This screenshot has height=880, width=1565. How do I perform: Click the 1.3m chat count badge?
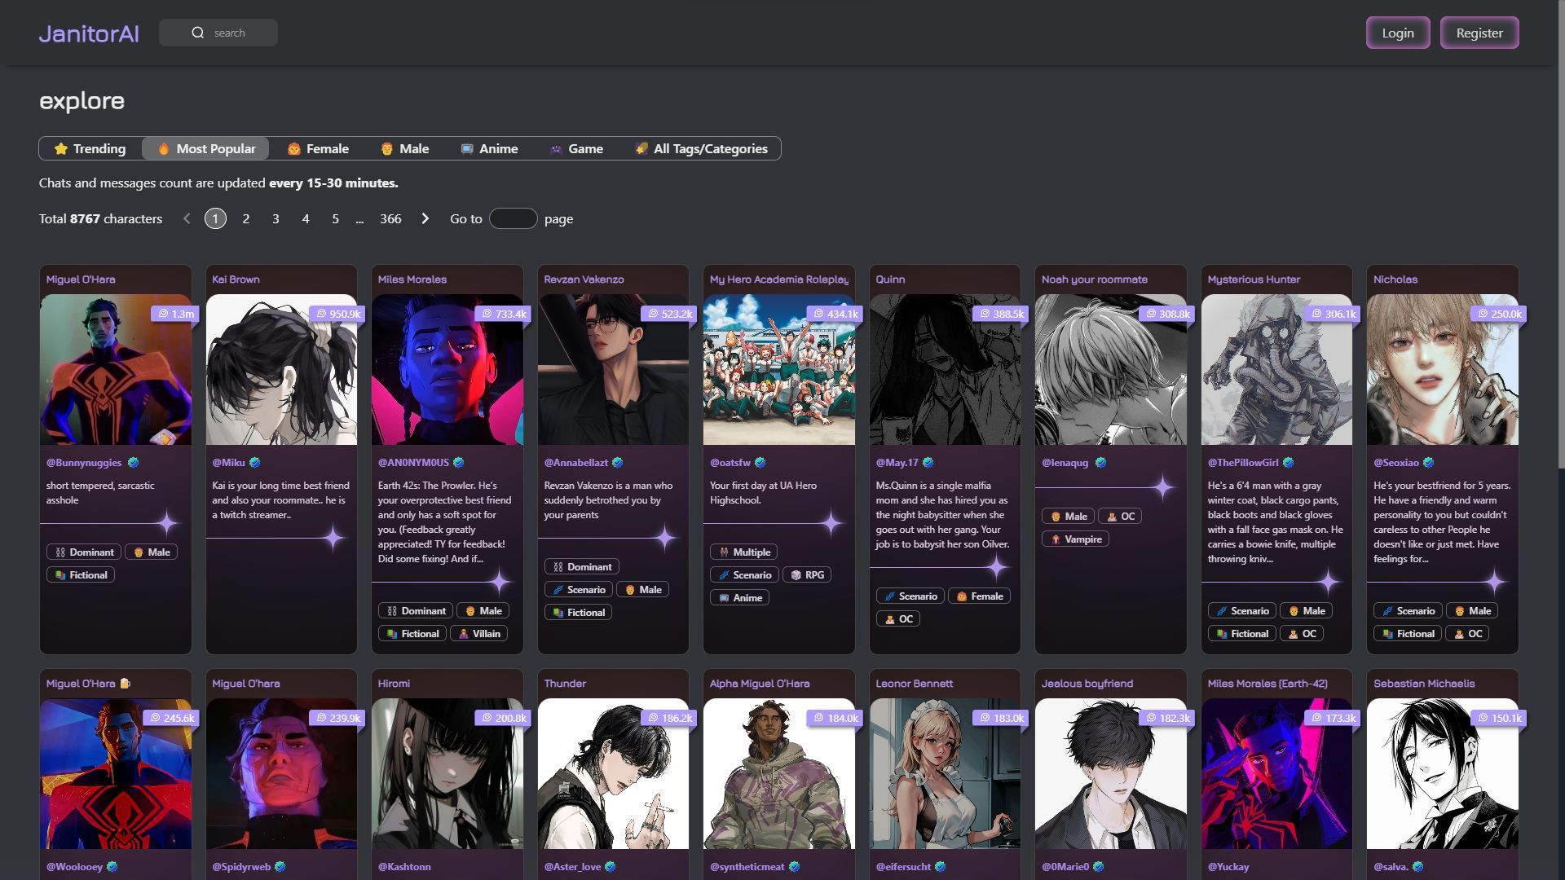pos(175,314)
